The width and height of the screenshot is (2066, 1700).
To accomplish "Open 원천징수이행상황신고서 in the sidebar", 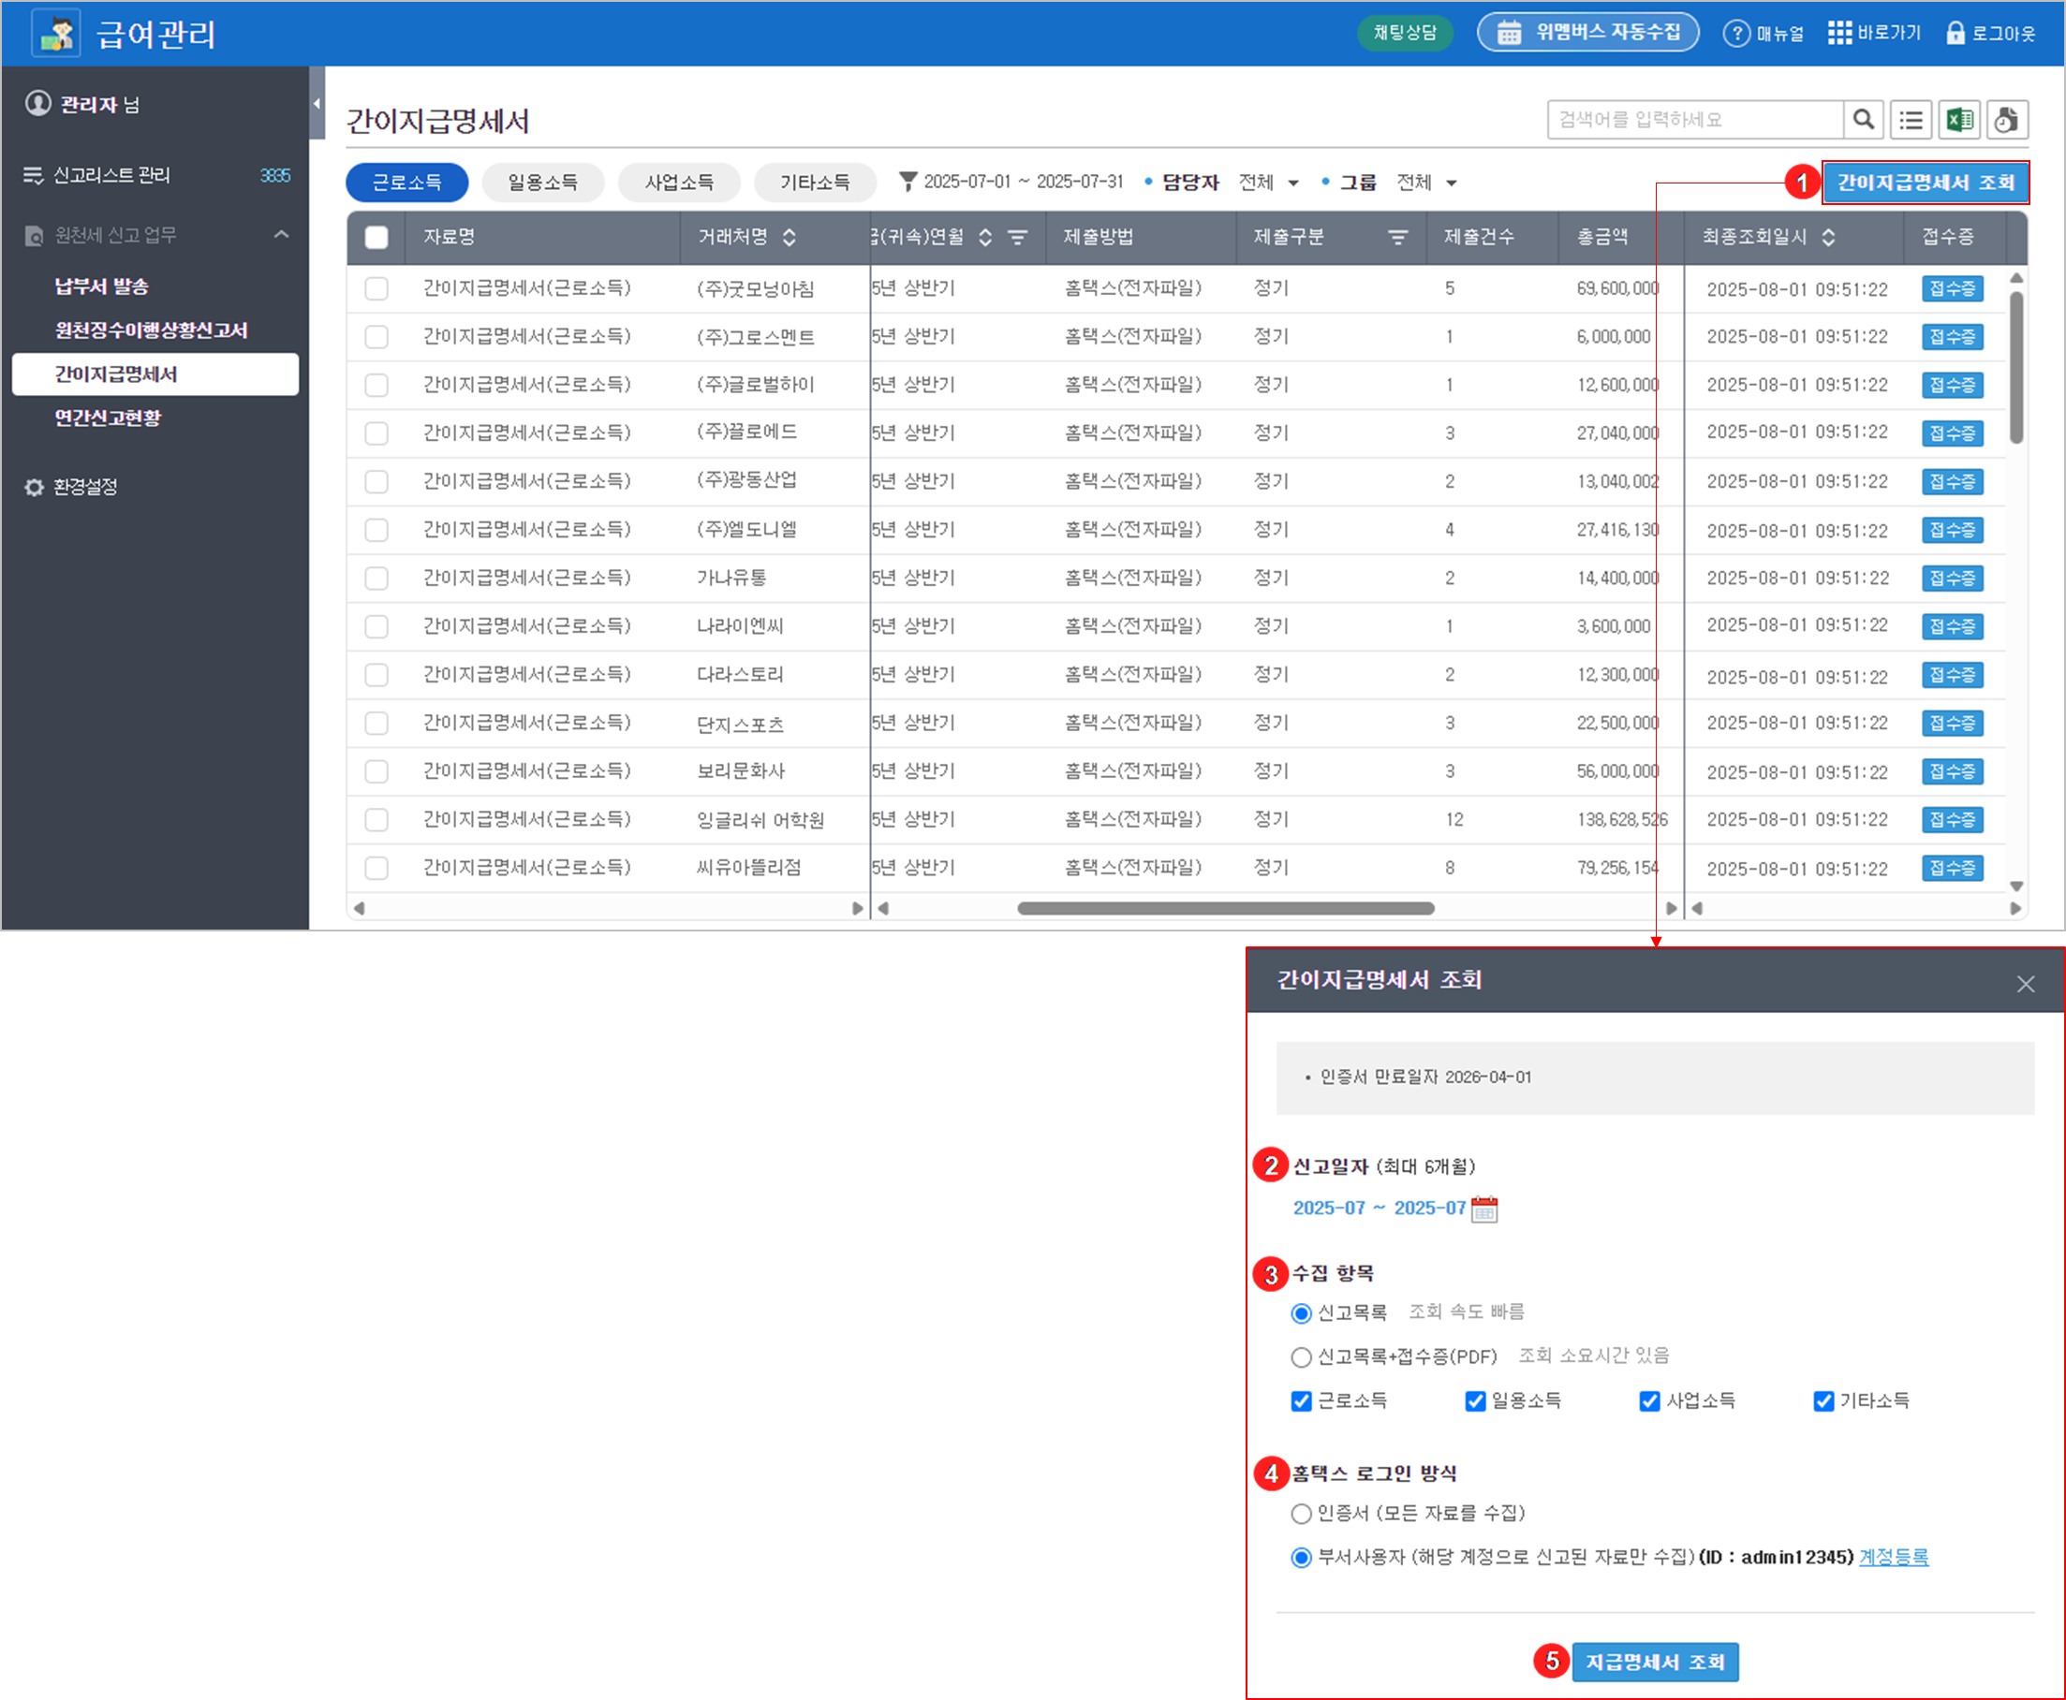I will coord(151,330).
